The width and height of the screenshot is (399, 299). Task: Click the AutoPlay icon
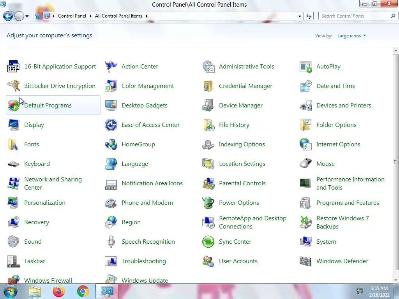[x=305, y=67]
